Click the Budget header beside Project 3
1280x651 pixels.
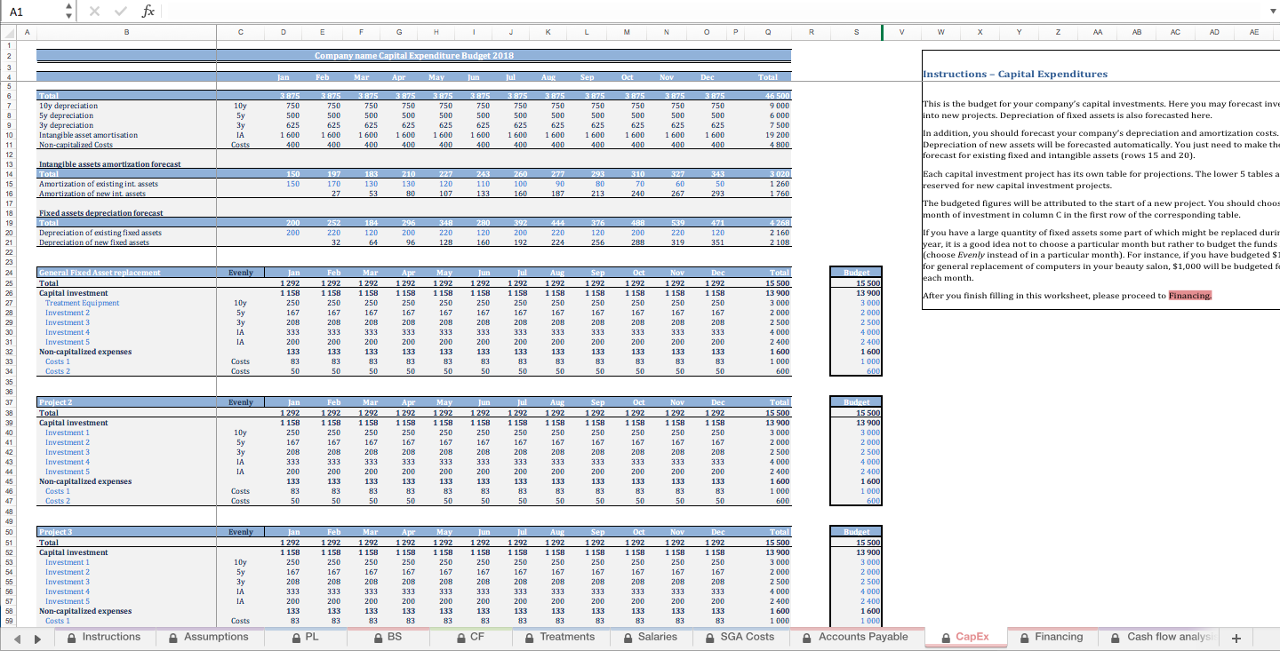[x=856, y=532]
